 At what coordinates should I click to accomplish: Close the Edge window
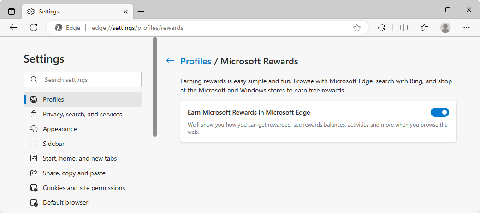coord(468,10)
